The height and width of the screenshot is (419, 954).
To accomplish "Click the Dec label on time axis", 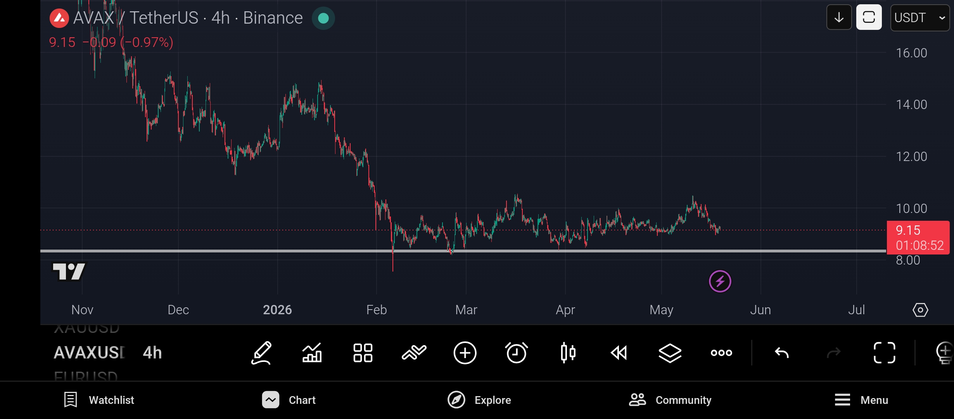I will tap(178, 310).
